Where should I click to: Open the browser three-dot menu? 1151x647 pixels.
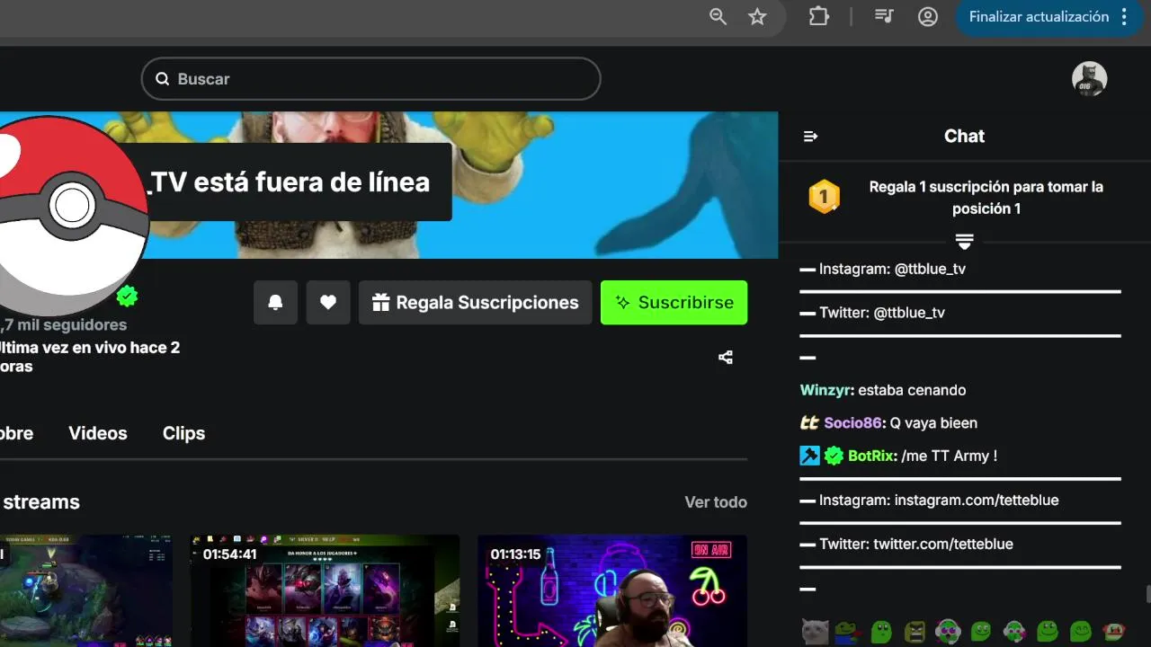(1125, 17)
